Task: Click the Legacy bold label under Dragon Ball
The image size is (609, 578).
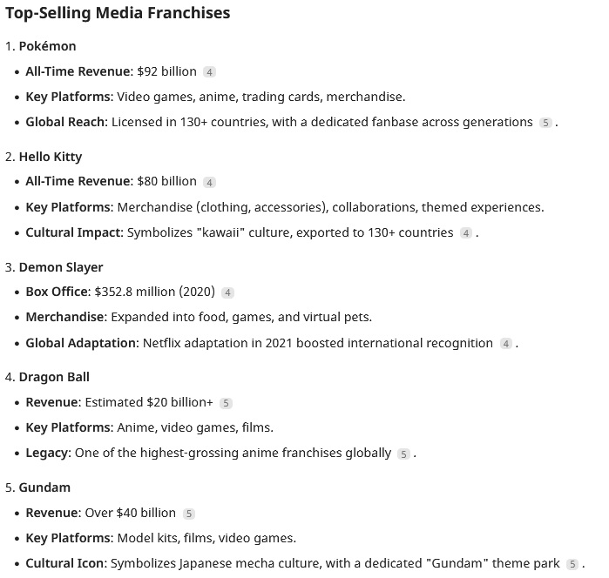Action: pyautogui.click(x=49, y=453)
